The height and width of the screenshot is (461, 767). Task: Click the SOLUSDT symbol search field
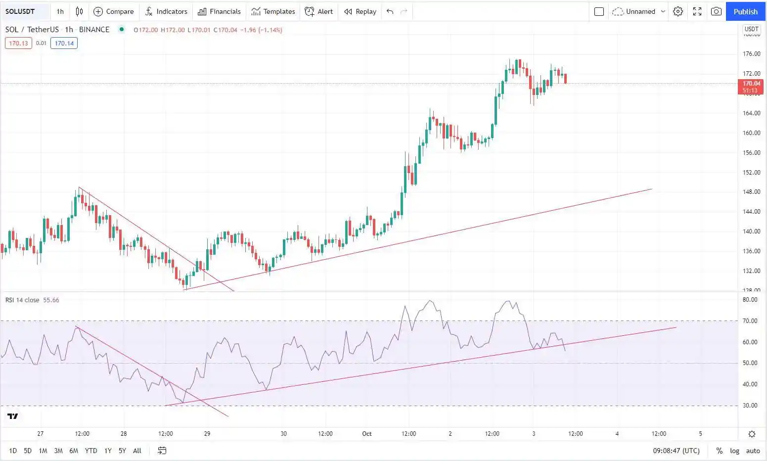[x=25, y=11]
